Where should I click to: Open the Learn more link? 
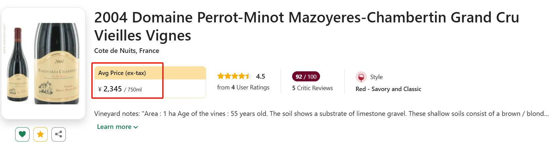pos(114,127)
